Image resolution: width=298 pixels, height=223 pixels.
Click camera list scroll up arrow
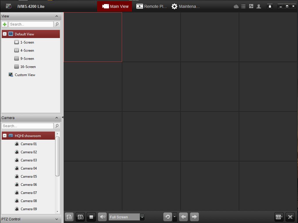[x=57, y=134]
